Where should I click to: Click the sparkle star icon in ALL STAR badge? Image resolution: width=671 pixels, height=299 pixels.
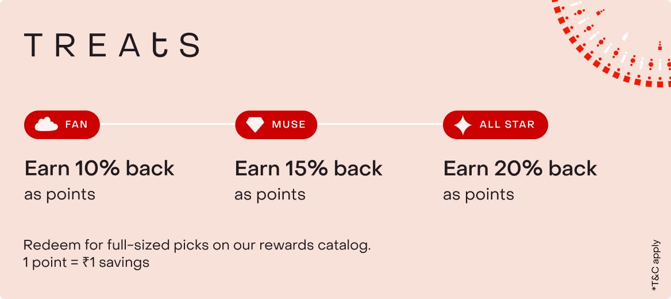point(462,125)
